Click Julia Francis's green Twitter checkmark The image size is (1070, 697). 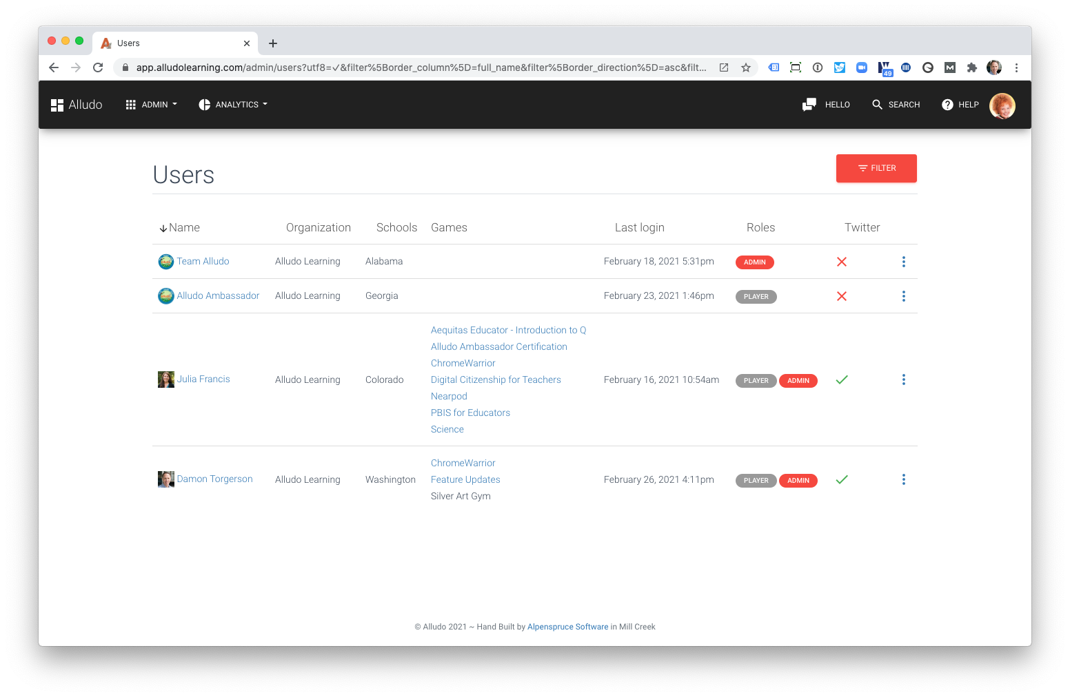pyautogui.click(x=842, y=379)
